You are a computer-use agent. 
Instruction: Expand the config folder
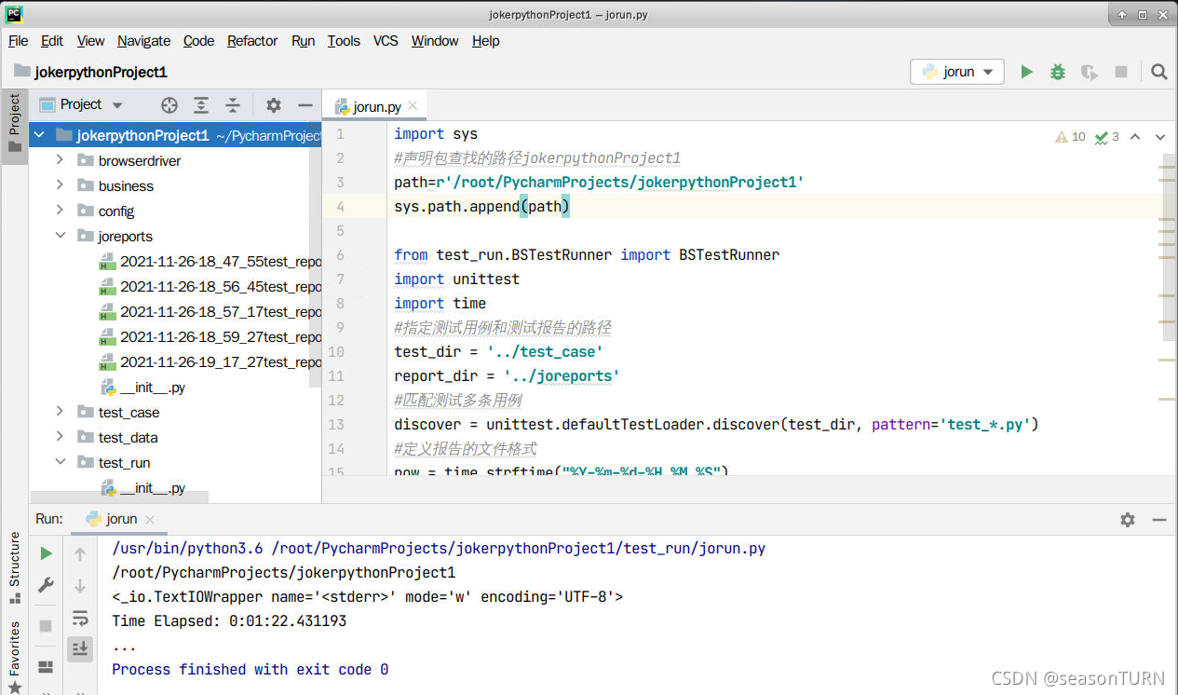click(x=61, y=211)
